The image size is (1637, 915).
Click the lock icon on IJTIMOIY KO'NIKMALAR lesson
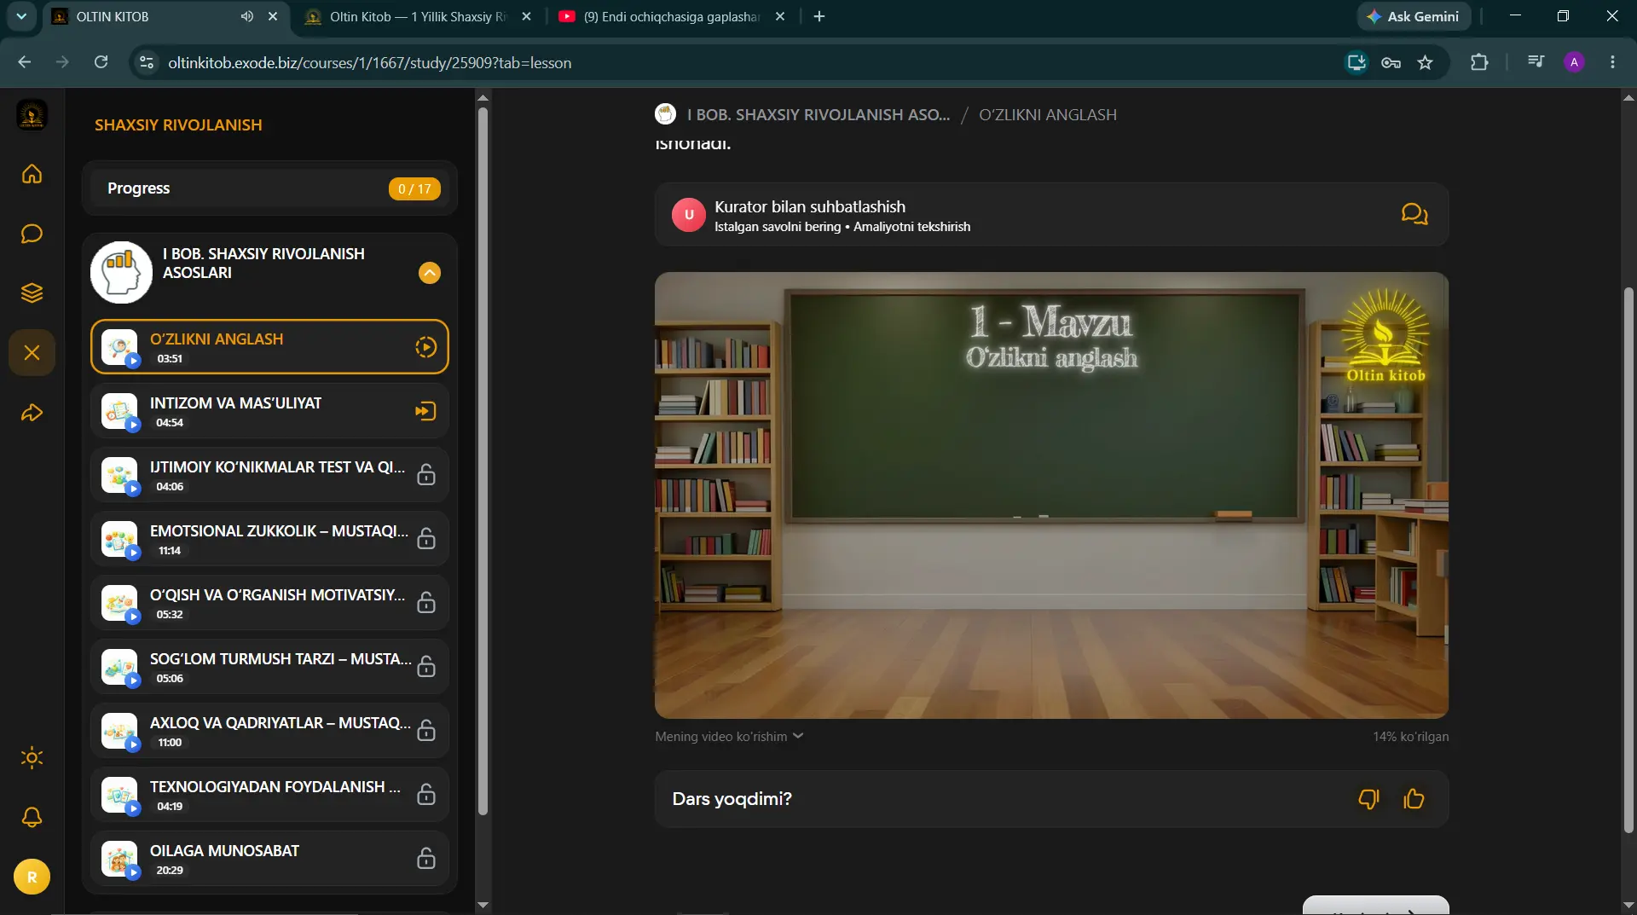(426, 475)
